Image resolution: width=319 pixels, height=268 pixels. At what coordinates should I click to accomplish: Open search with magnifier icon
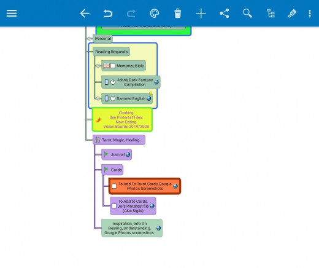coord(247,14)
